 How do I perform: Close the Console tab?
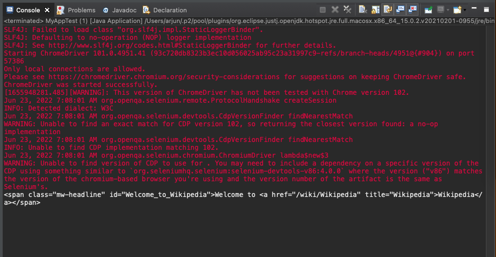coord(47,10)
